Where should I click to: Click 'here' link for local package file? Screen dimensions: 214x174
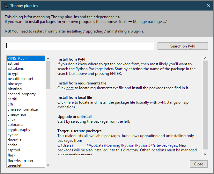point(70,102)
